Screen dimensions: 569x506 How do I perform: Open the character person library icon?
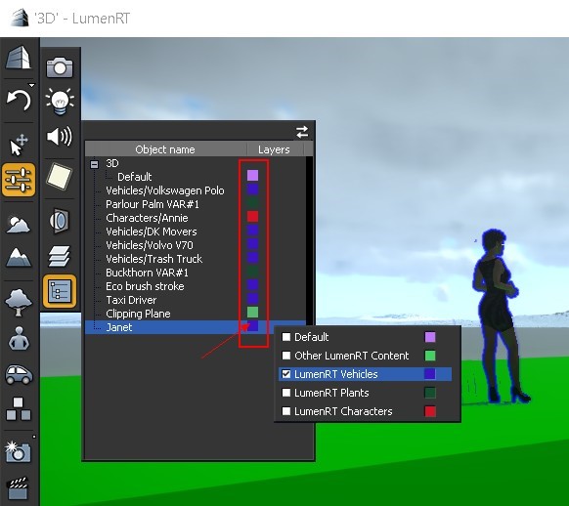19,339
